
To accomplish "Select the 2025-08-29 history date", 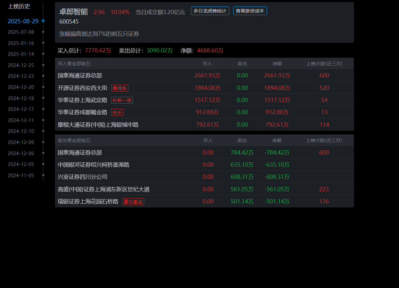I will [x=23, y=21].
